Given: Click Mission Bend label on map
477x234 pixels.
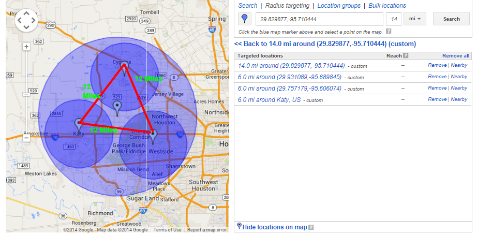Looking at the screenshot, I should pos(133,169).
